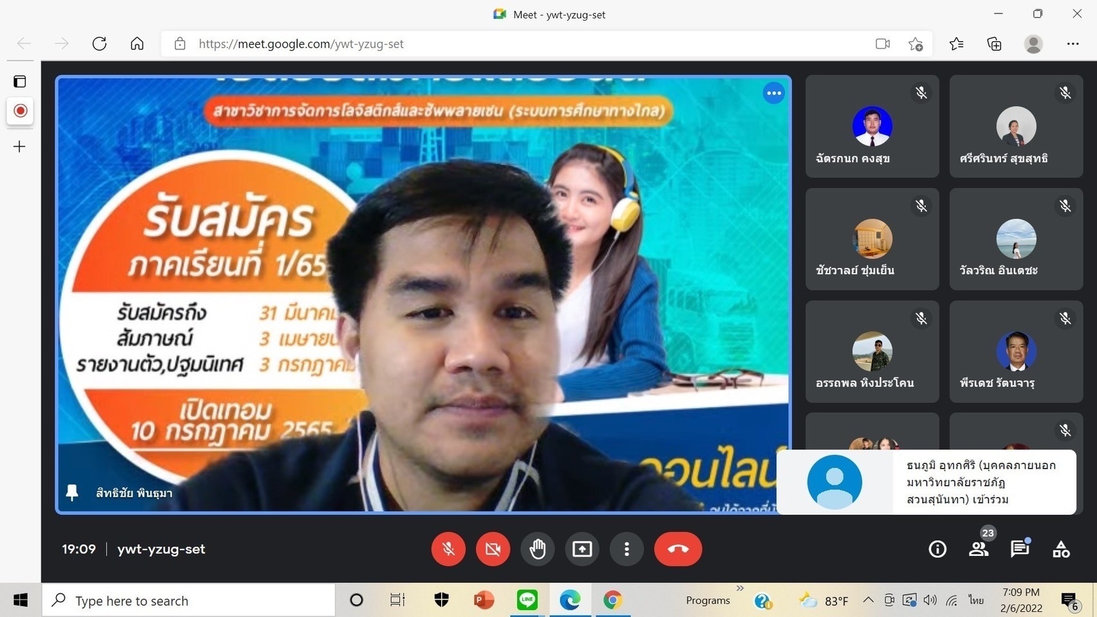
Task: Unpin the pinned presenter with pin icon
Action: (x=72, y=493)
